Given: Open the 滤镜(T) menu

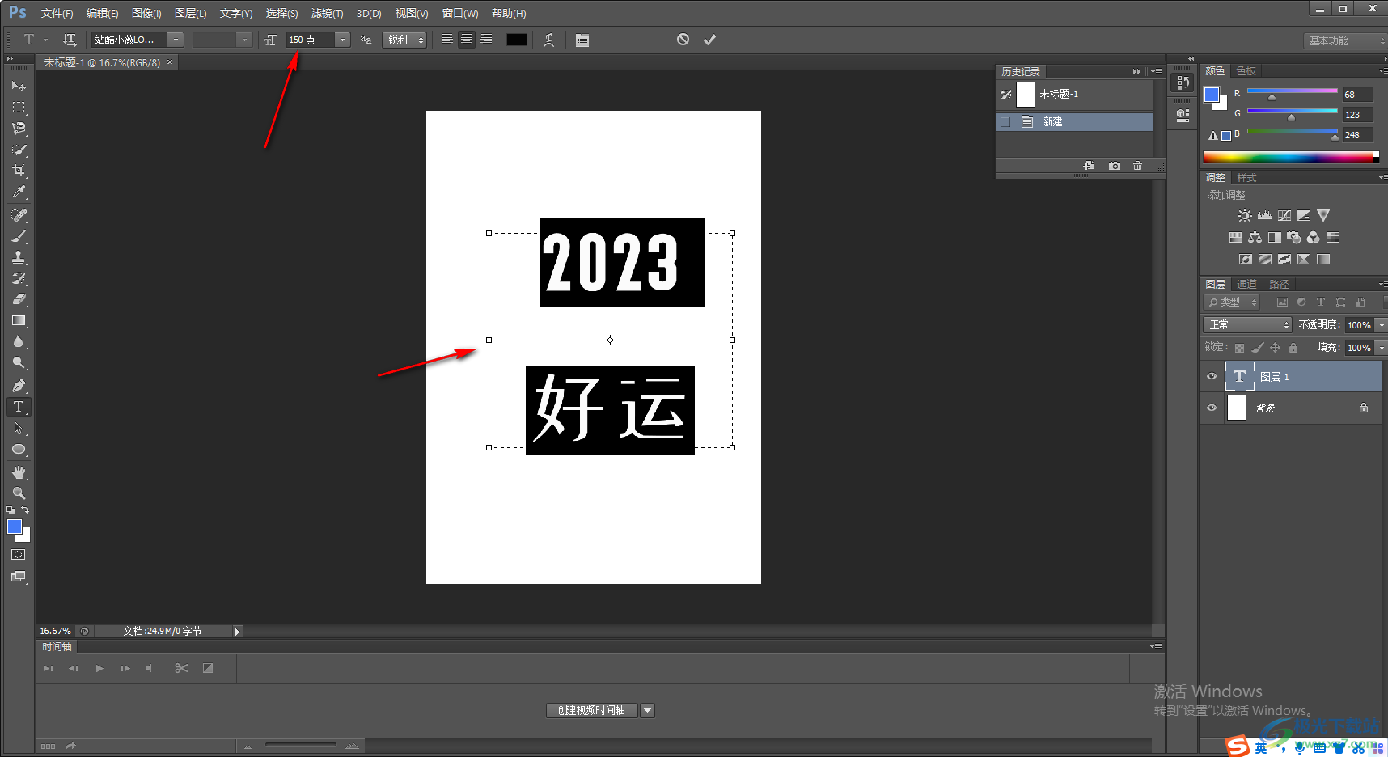Looking at the screenshot, I should pos(327,13).
